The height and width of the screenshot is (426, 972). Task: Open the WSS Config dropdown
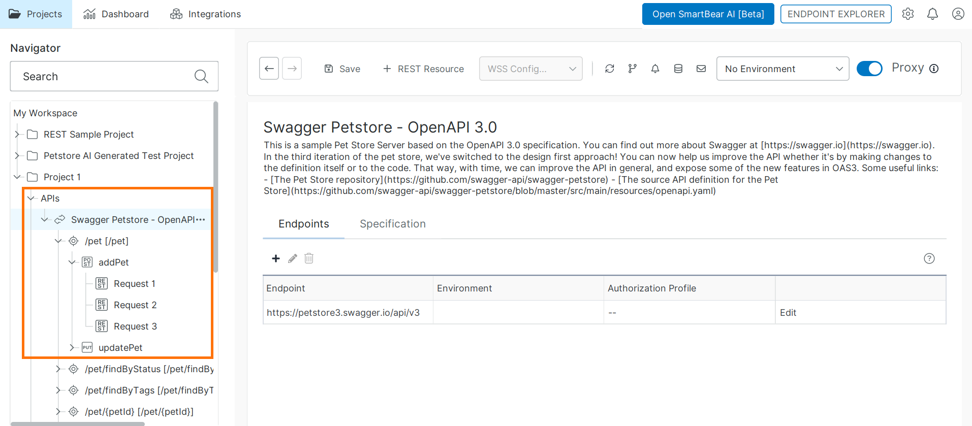530,69
